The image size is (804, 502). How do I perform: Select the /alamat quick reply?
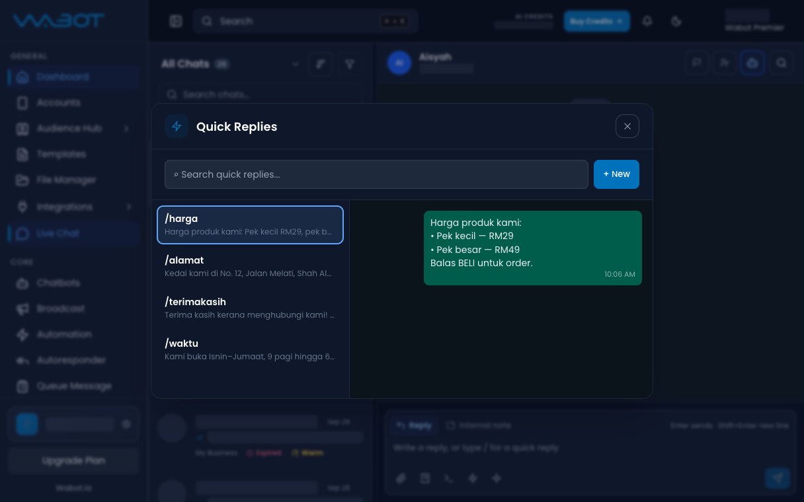click(x=250, y=266)
